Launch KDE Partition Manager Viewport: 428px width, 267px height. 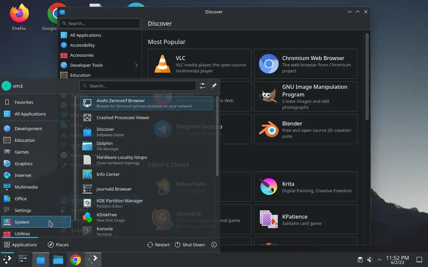[x=146, y=203]
